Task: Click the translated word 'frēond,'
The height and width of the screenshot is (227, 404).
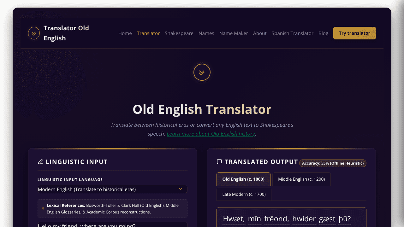Action: [276, 219]
